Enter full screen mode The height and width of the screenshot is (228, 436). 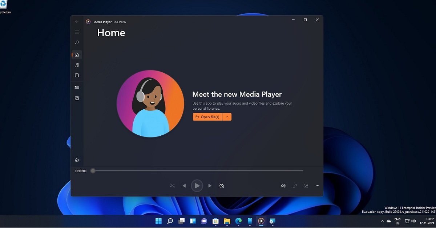[295, 186]
